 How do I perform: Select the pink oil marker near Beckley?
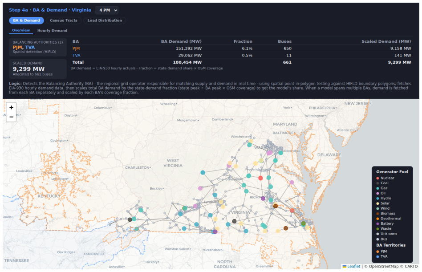200,188
